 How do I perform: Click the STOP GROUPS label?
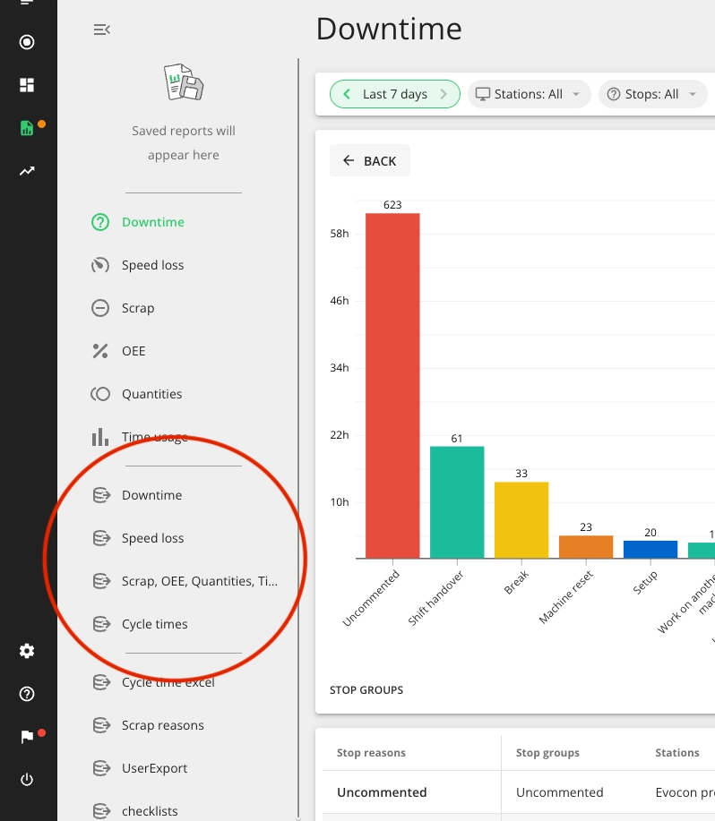(x=366, y=690)
